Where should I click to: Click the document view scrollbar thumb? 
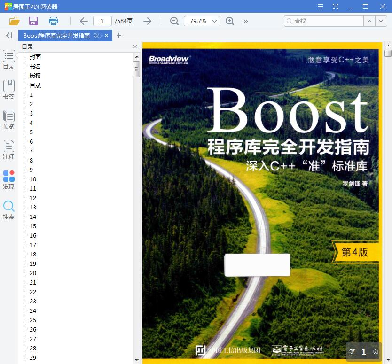coord(388,53)
